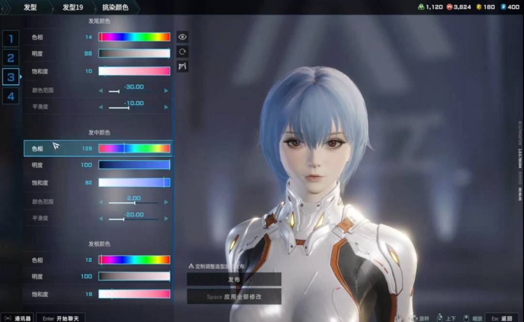Open the 发型 breadcrumb tab
Screen dimensions: 524x322
point(30,7)
